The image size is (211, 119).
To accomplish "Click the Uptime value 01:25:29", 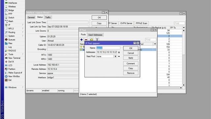I will click(63, 36).
